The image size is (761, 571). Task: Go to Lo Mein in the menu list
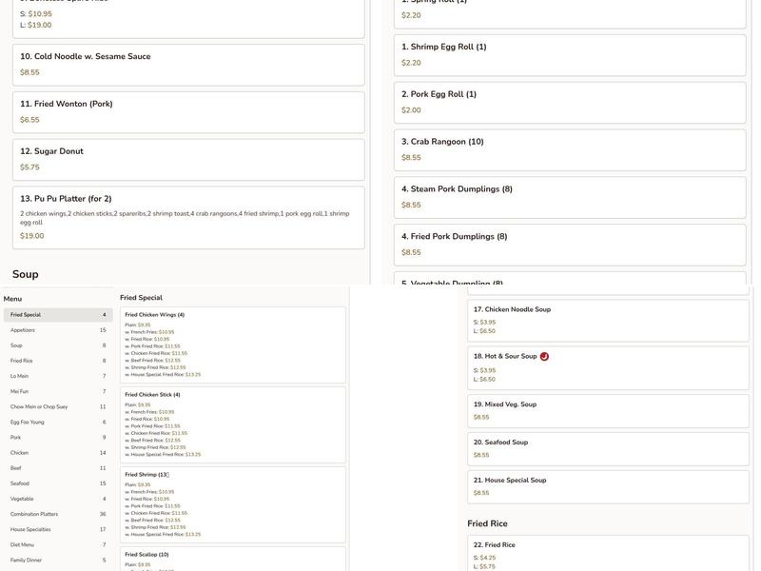pos(57,376)
